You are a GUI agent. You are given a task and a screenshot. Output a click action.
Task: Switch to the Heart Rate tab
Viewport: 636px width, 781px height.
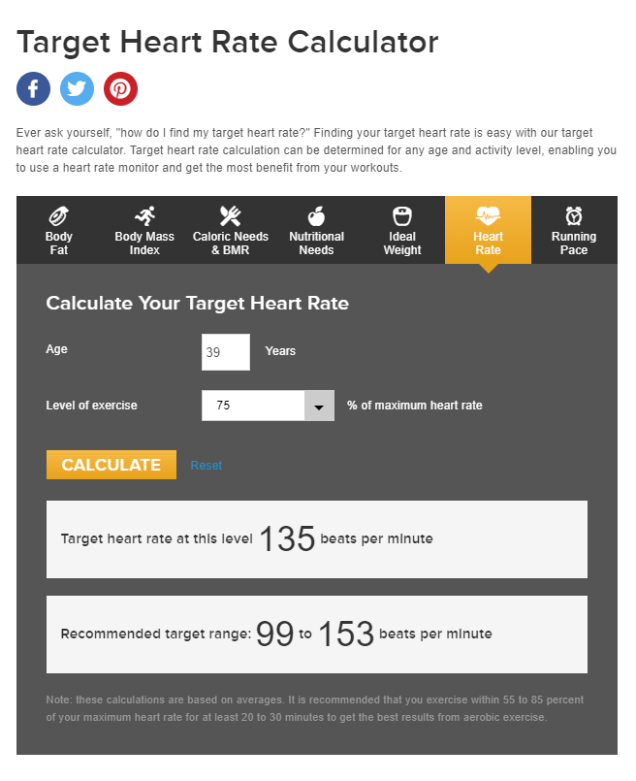coord(488,230)
